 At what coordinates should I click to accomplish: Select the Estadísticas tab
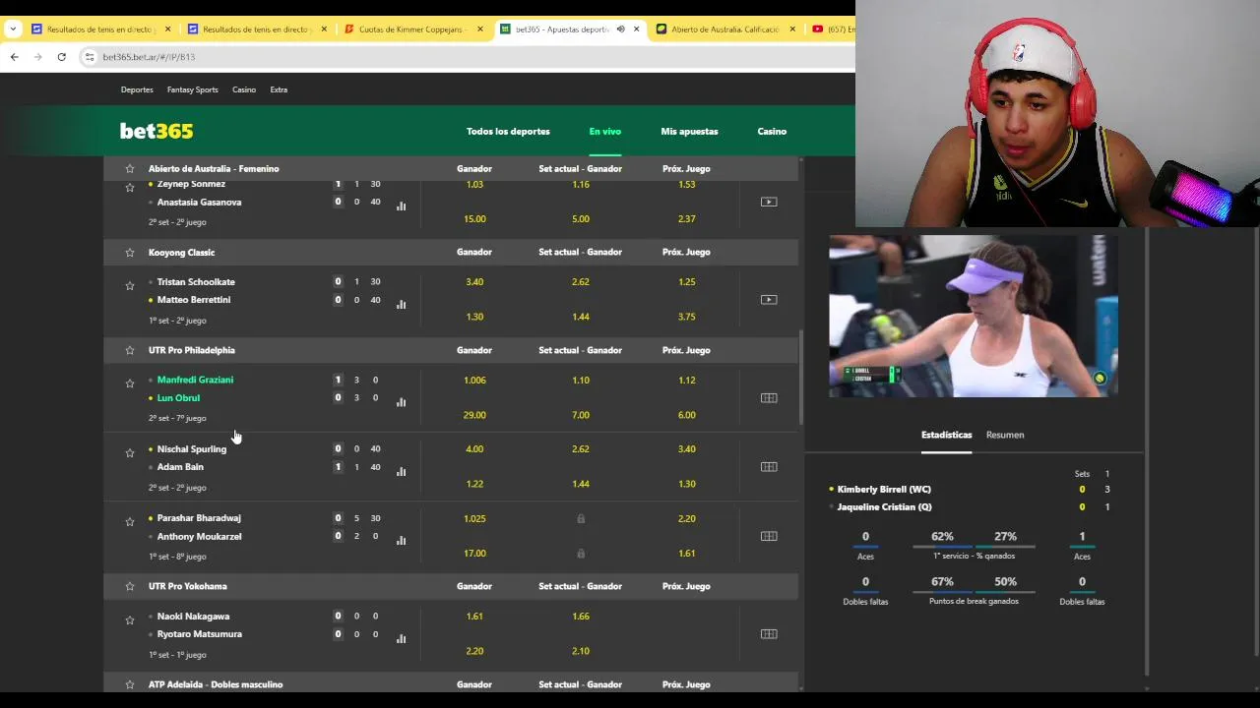(946, 435)
